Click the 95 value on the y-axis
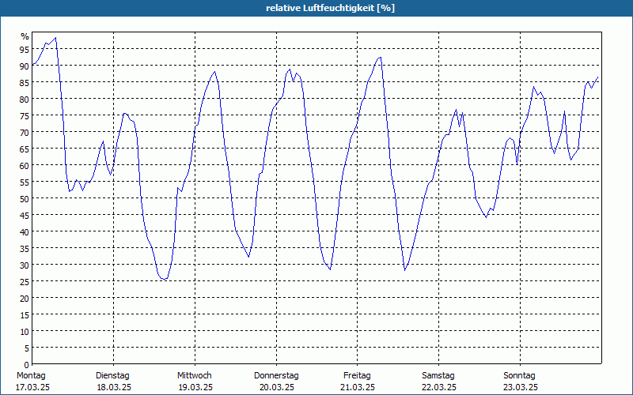This screenshot has width=633, height=395. 25,49
